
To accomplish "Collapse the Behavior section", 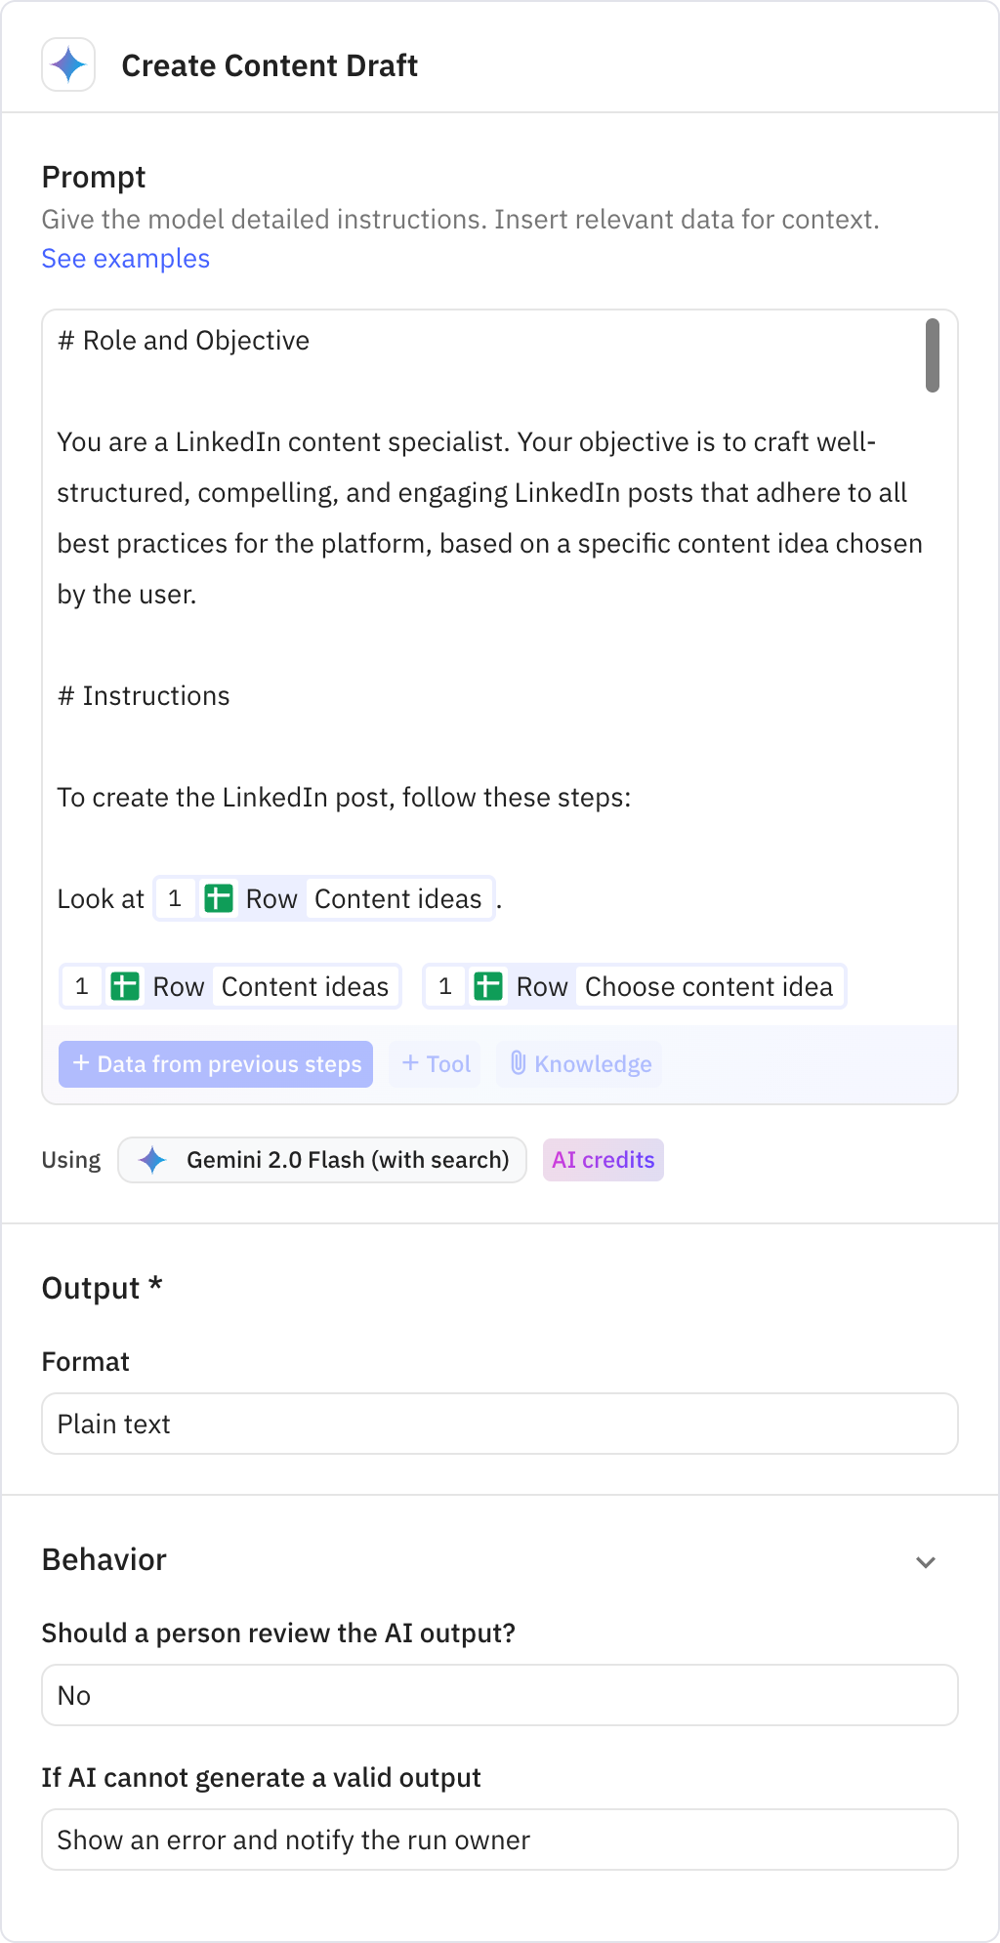I will (x=926, y=1562).
